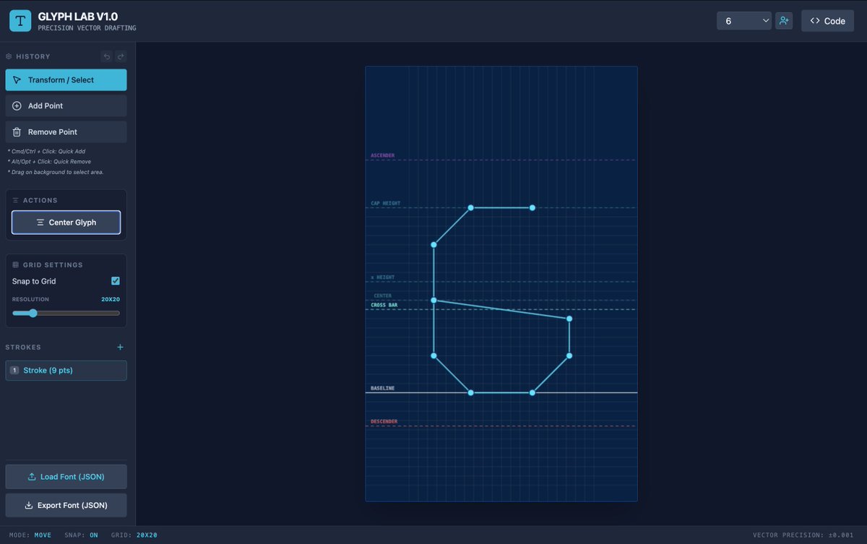Screen dimensions: 867x544
Task: Click the ASCENDER guide label
Action: click(382, 155)
